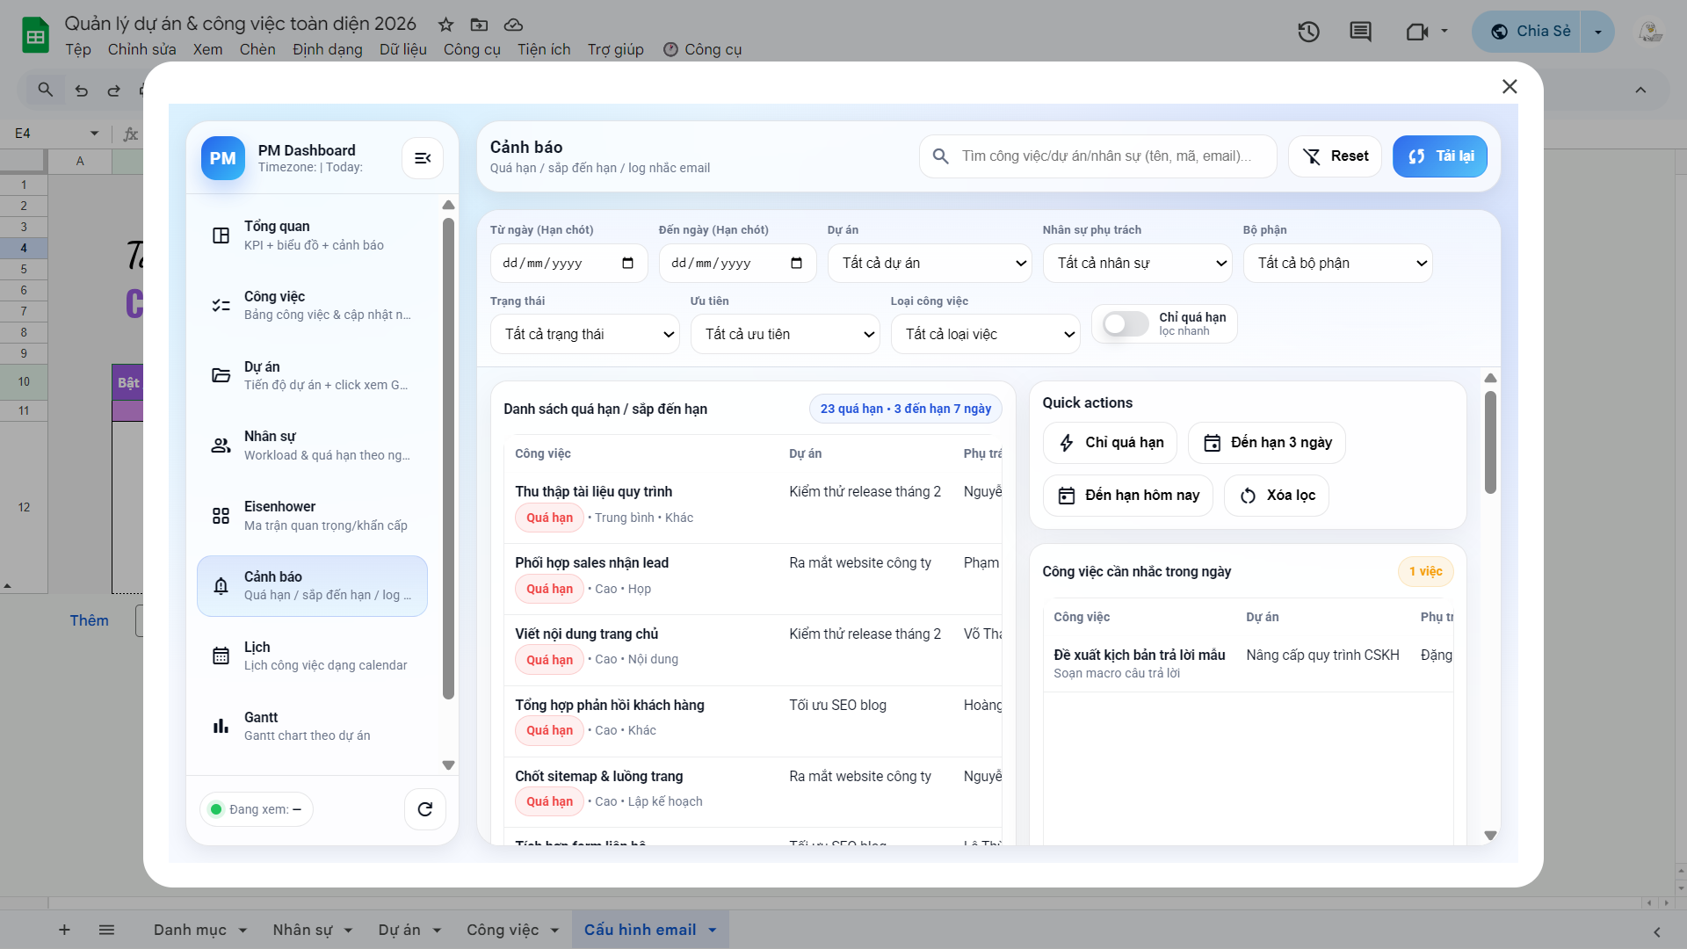
Task: Open the Dữ liệu menu
Action: tap(403, 50)
